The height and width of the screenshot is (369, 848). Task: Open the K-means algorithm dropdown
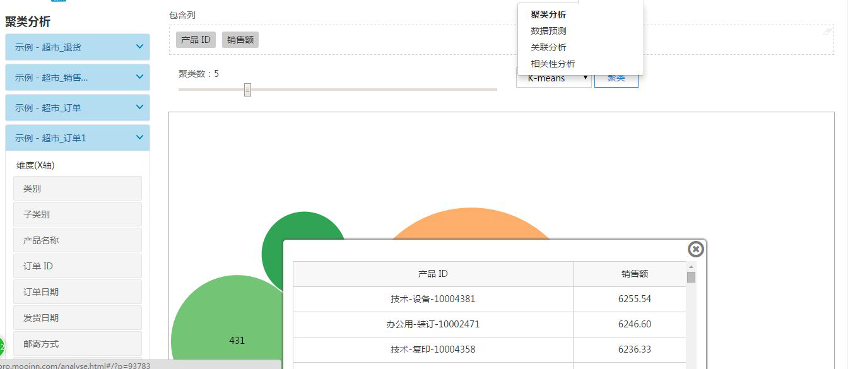[554, 77]
